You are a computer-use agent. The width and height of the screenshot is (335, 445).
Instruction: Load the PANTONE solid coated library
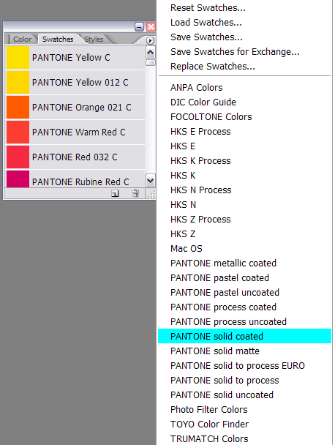tap(244, 336)
